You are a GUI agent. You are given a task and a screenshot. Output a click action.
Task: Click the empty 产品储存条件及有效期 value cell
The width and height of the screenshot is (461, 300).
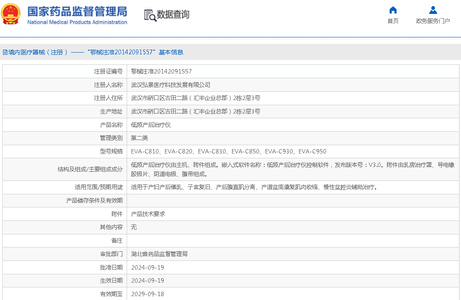click(x=293, y=201)
